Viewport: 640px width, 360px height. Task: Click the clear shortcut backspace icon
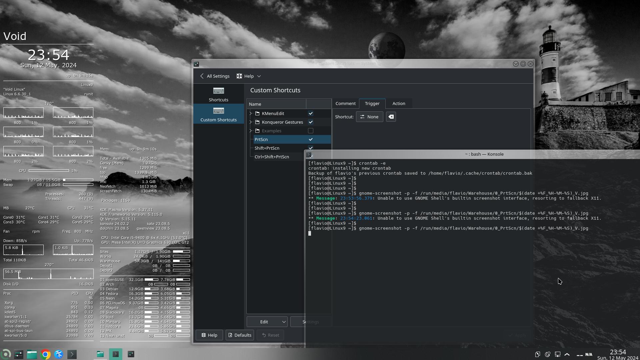click(x=391, y=117)
